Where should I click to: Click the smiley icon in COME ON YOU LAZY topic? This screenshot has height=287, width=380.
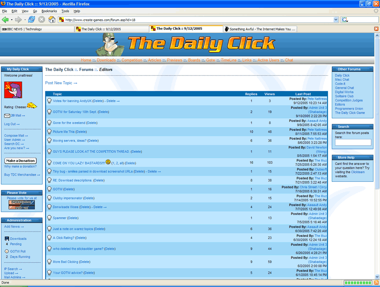[108, 162]
